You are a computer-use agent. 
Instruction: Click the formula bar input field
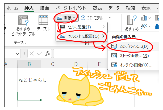pos(80,53)
